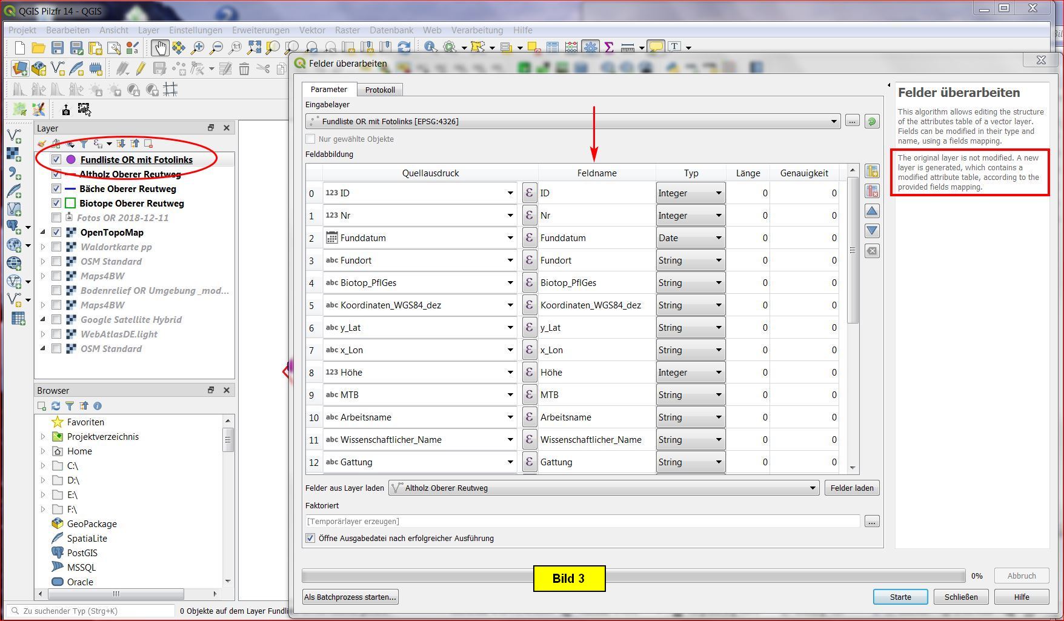Click the Save Project icon in toolbar
The width and height of the screenshot is (1064, 621).
click(x=58, y=48)
